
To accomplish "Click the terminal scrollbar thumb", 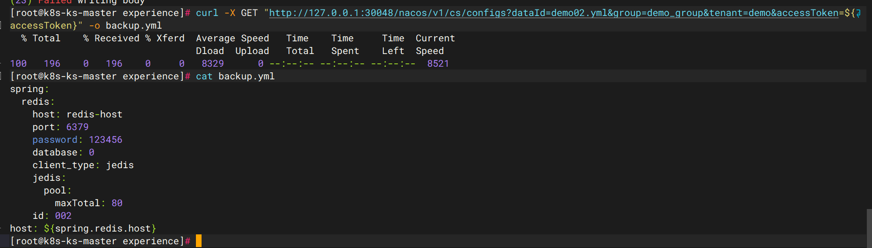I will coord(869,228).
